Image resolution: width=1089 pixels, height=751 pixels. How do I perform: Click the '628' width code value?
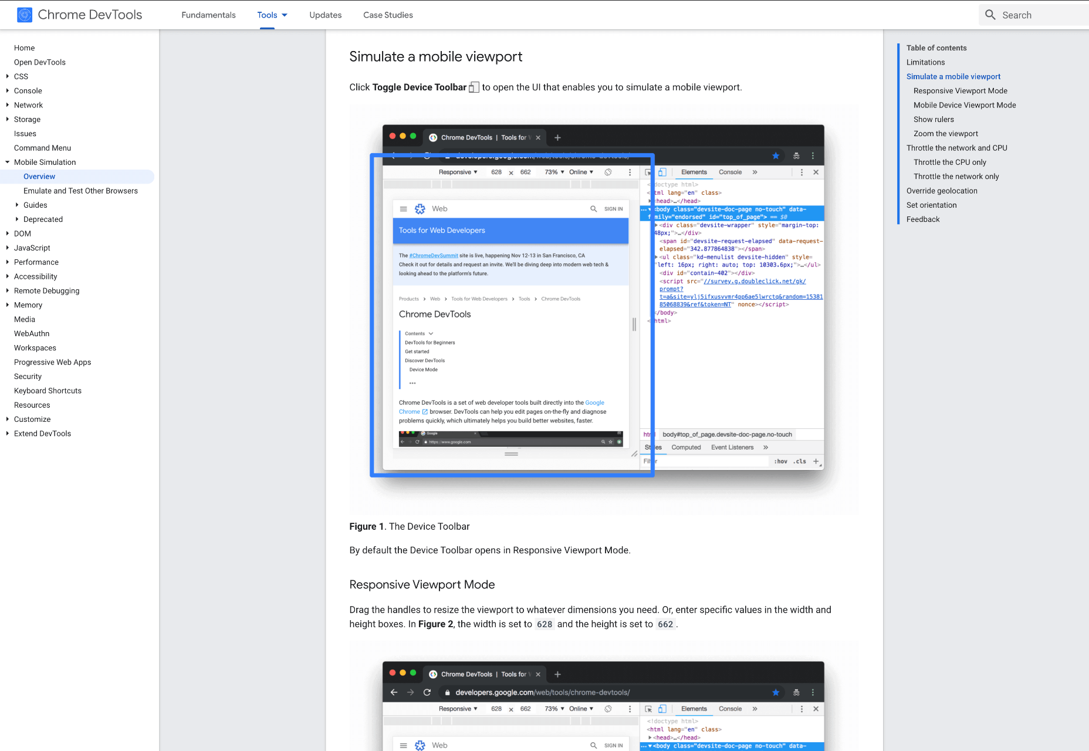[544, 624]
